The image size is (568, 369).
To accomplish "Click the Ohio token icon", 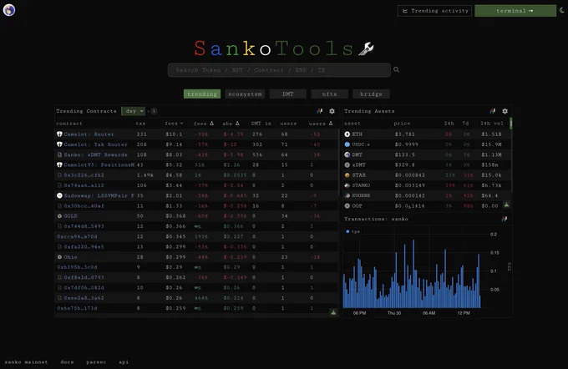I will [x=59, y=257].
